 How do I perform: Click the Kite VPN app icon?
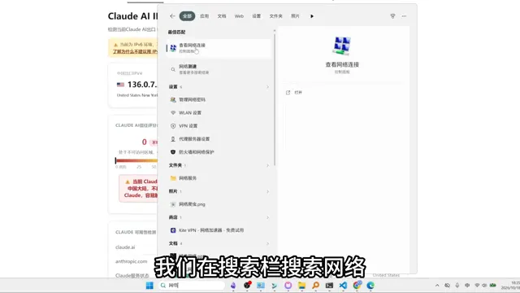click(x=173, y=230)
